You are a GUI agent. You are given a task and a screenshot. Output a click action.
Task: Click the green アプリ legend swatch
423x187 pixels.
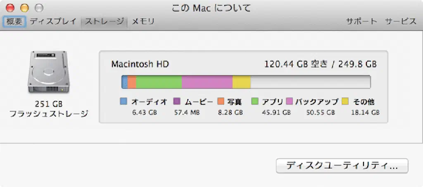click(255, 102)
